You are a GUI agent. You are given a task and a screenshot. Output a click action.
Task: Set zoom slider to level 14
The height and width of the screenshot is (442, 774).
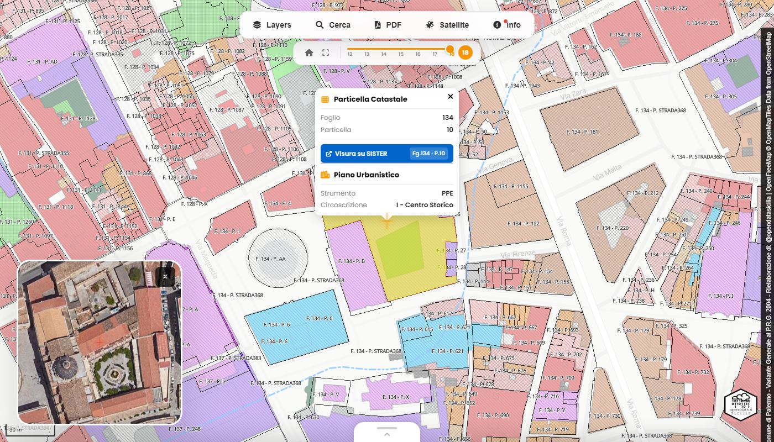[384, 54]
